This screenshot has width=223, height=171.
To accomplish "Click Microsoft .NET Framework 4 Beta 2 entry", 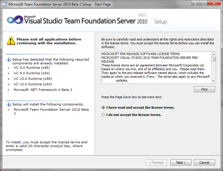I will click(43, 90).
